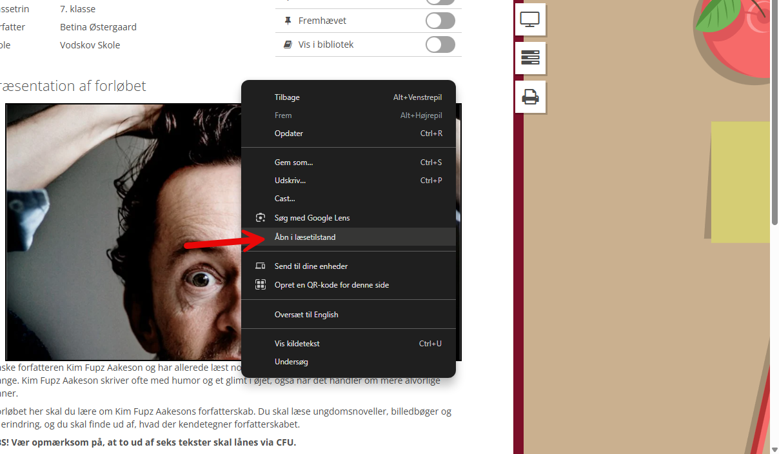This screenshot has width=779, height=454.
Task: Select Åbn i læsetilstand
Action: [305, 237]
